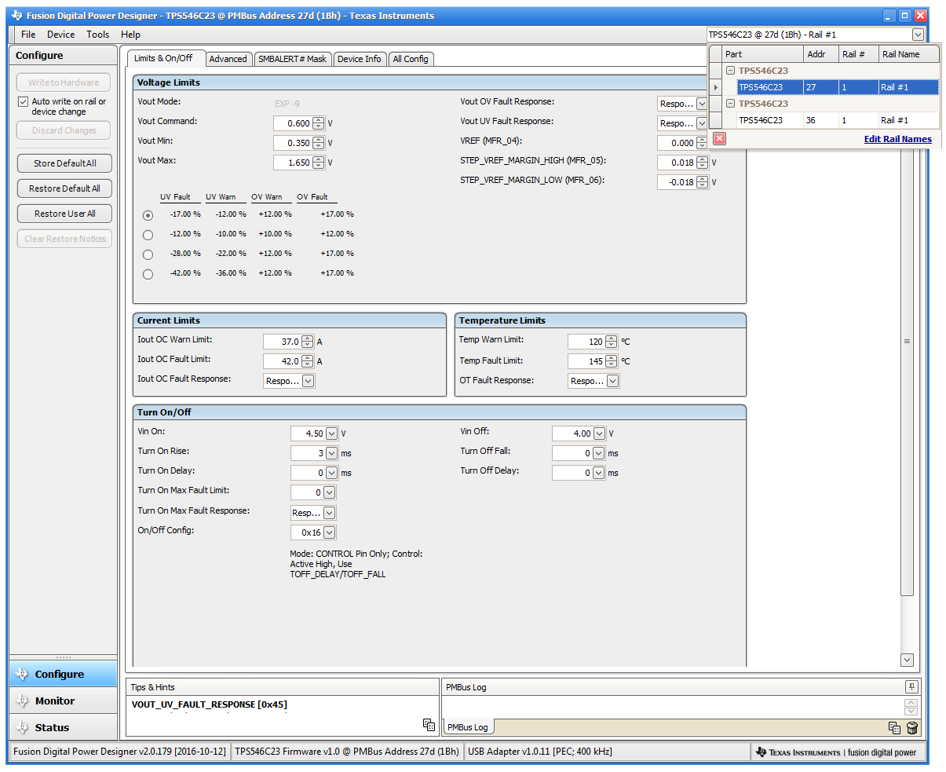Select the -12.00% UV Fault limits radio option
946x772 pixels.
148,235
